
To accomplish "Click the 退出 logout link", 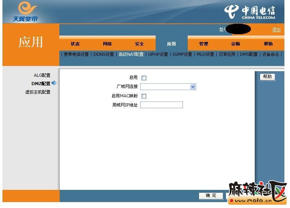I will pos(276,30).
